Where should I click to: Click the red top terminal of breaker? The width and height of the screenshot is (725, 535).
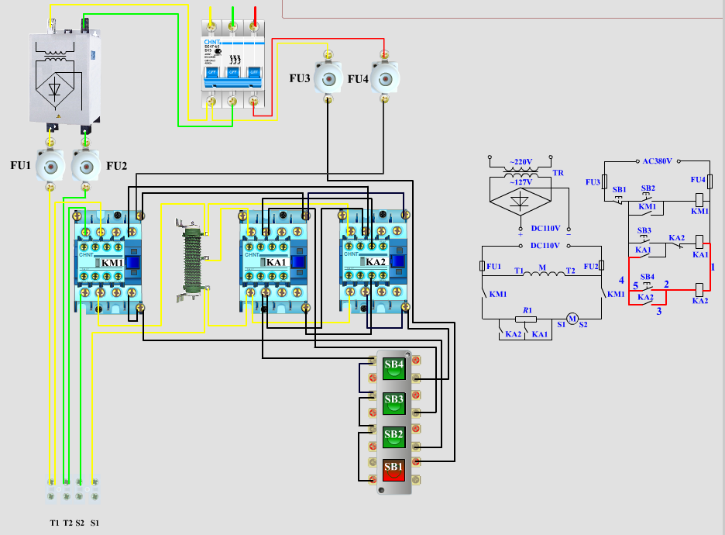coord(254,27)
